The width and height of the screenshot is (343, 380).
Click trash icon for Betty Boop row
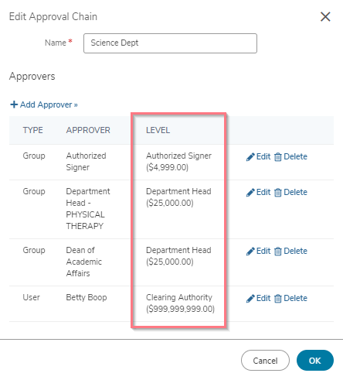pos(277,299)
